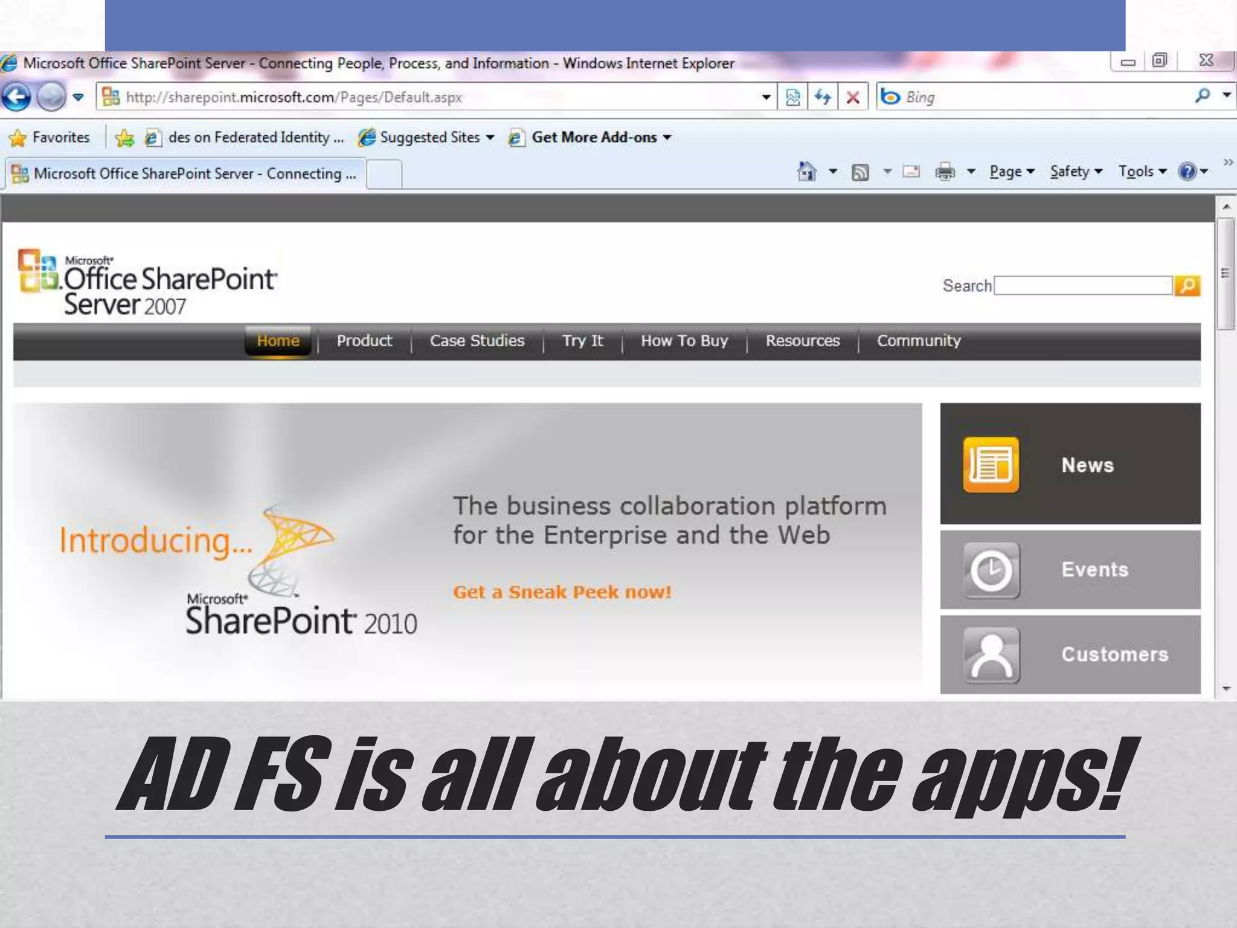Viewport: 1237px width, 928px height.
Task: Click the vertical scrollbar thumb
Action: point(1226,274)
